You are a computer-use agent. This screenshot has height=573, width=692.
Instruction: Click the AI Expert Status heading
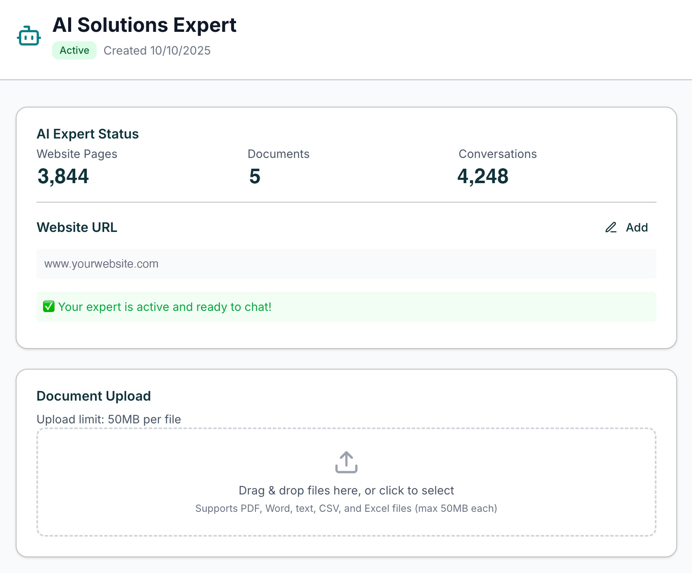pos(88,134)
